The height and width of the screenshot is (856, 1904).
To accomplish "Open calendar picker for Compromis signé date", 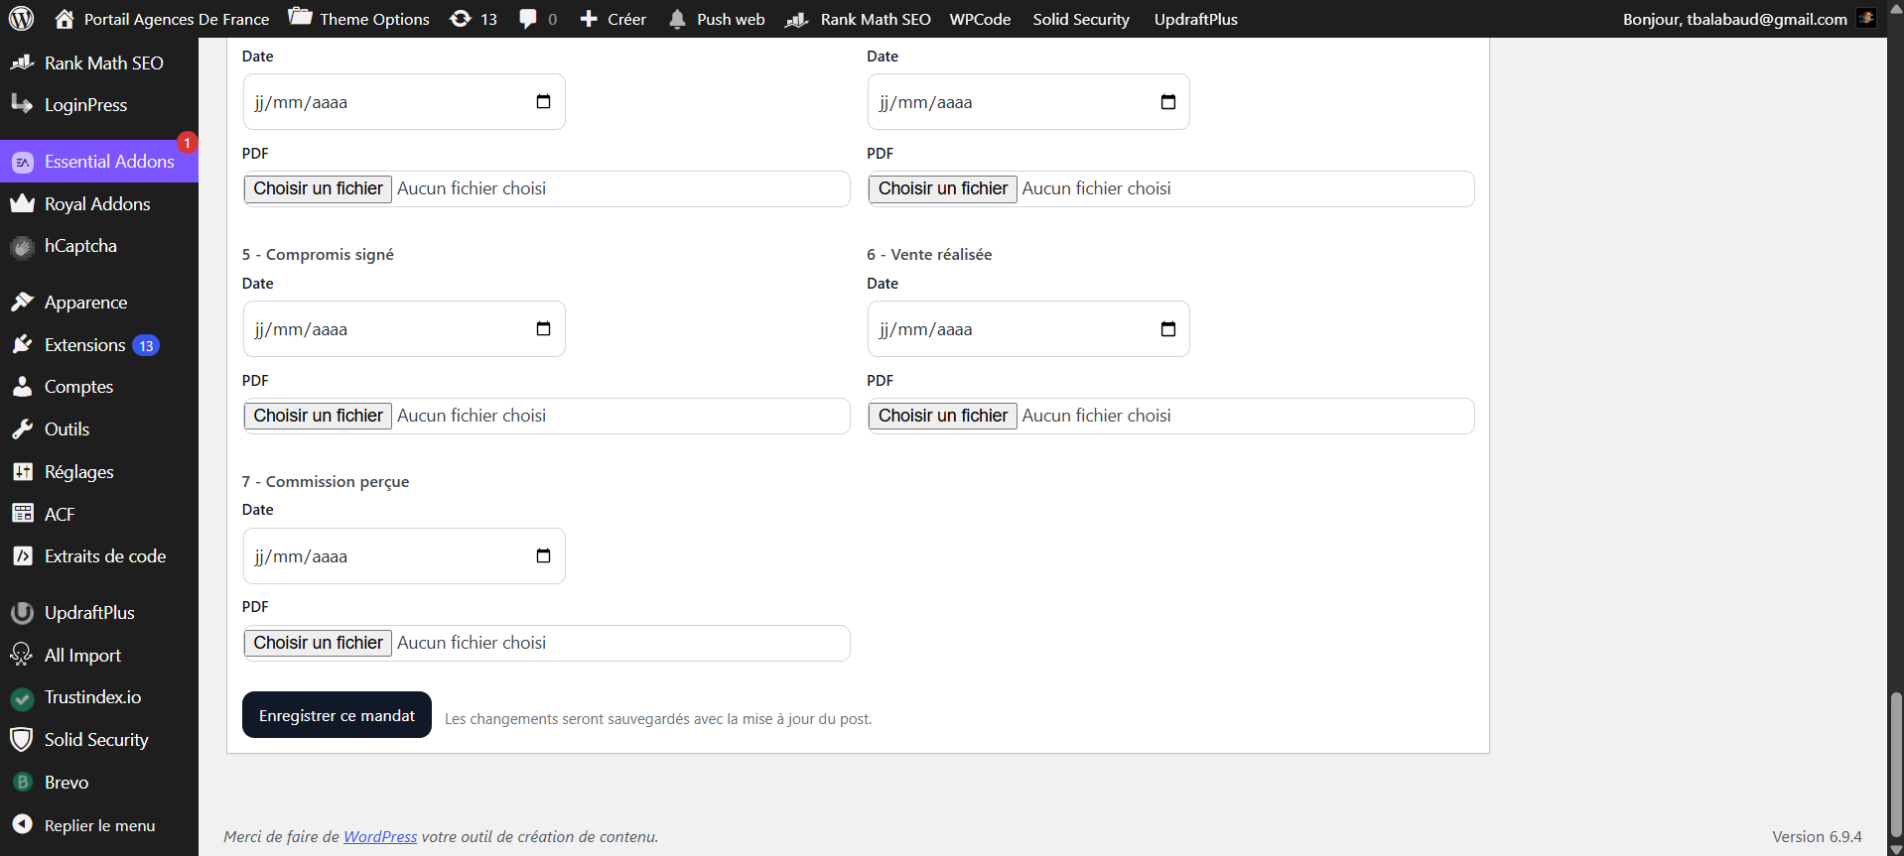I will (x=543, y=328).
